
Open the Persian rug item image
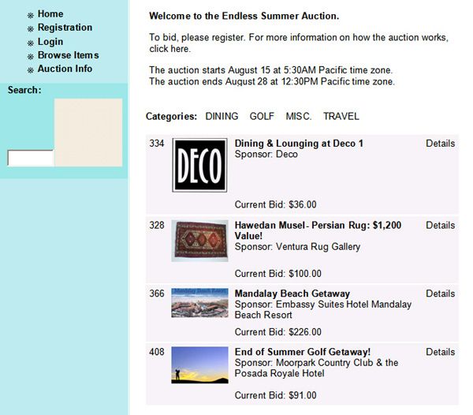tap(199, 241)
